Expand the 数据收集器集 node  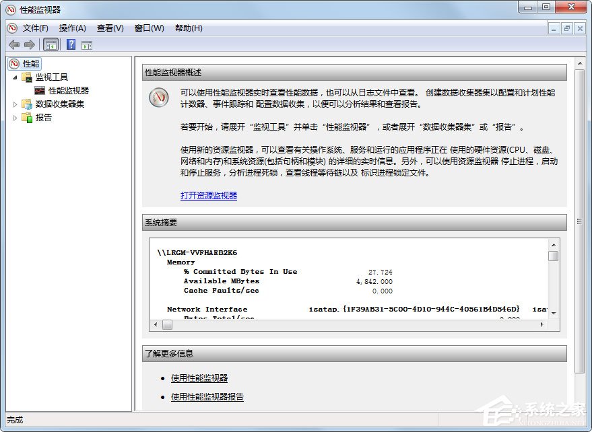point(15,104)
